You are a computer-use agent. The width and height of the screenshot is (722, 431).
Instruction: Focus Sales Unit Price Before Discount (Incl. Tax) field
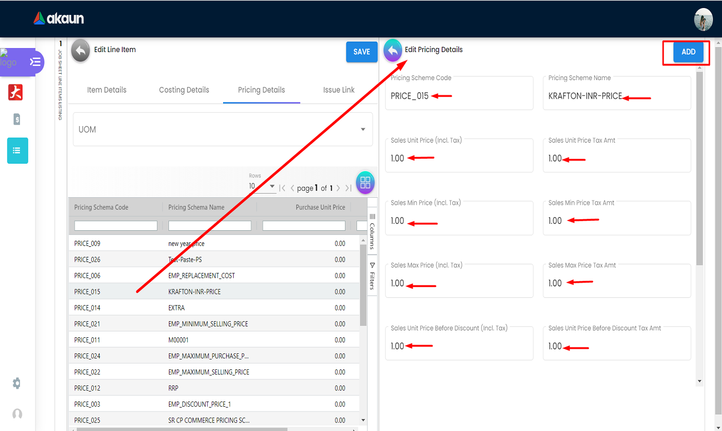click(459, 343)
